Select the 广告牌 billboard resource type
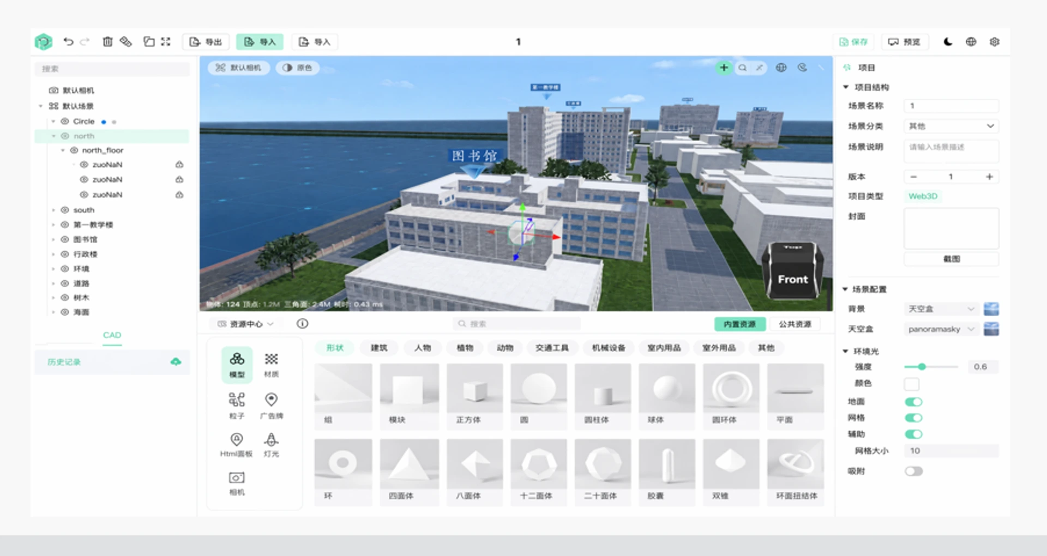Image resolution: width=1047 pixels, height=556 pixels. (x=271, y=406)
